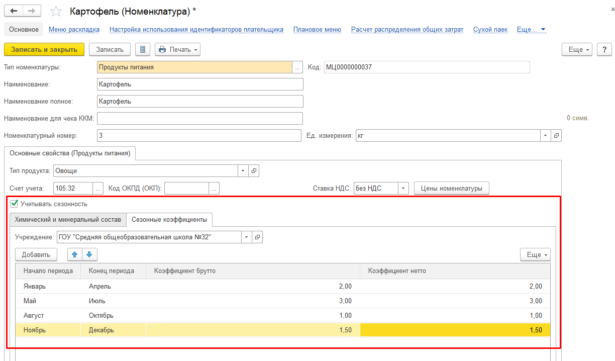Select Код ОКПД via ellipsis button
The image size is (615, 361).
[x=215, y=189]
